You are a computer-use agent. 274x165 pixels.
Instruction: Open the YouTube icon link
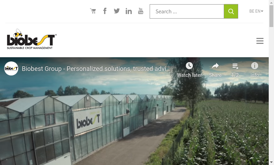click(x=141, y=11)
